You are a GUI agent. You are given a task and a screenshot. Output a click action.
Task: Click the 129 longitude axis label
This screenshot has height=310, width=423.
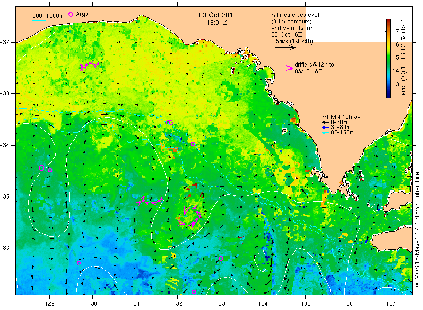click(x=50, y=304)
